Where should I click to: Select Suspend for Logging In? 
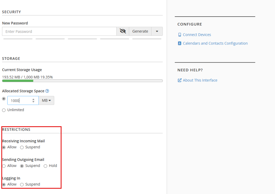click(x=22, y=184)
